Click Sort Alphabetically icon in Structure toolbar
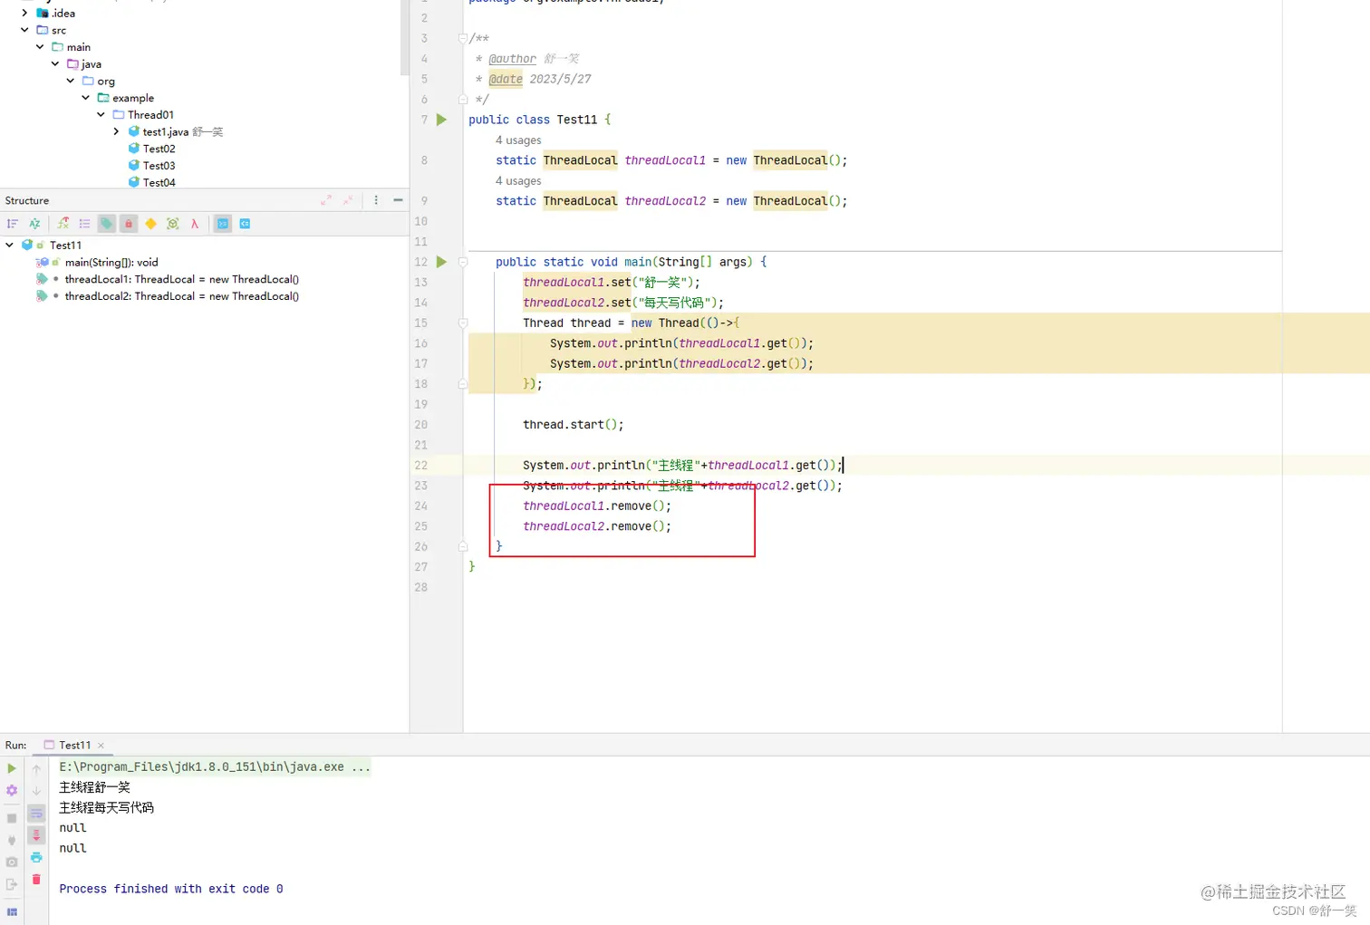1370x925 pixels. point(34,224)
